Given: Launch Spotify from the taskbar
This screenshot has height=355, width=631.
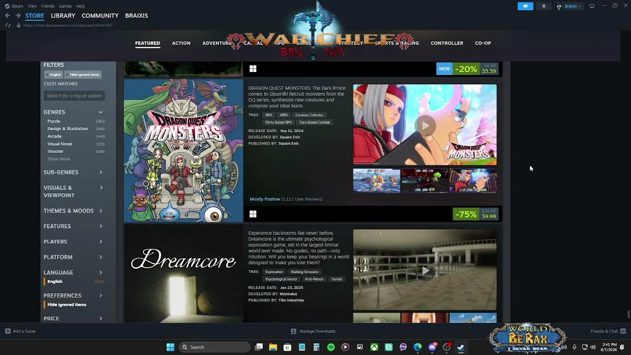Looking at the screenshot, I should click(331, 347).
